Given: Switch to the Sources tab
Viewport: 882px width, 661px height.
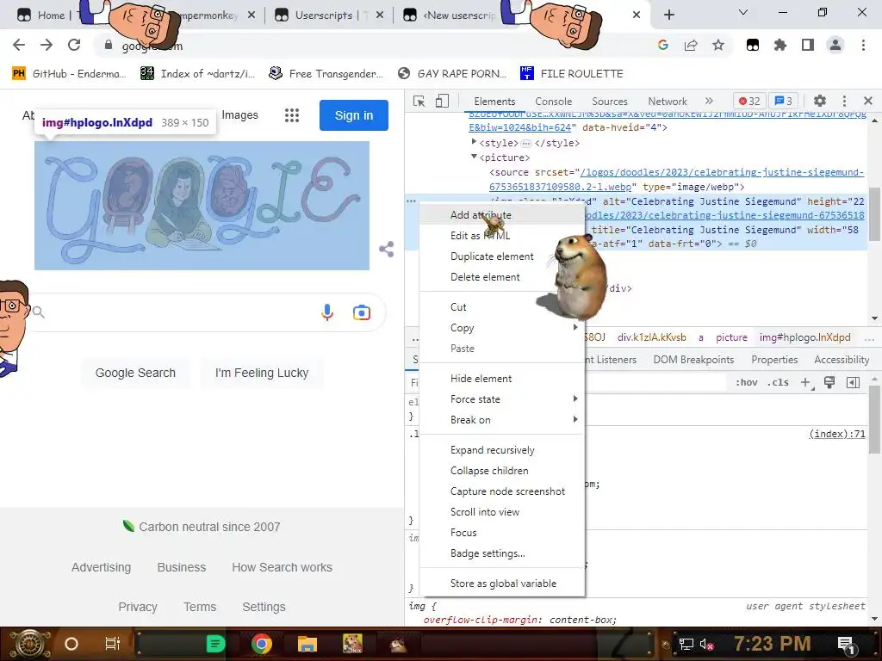Looking at the screenshot, I should [x=610, y=102].
